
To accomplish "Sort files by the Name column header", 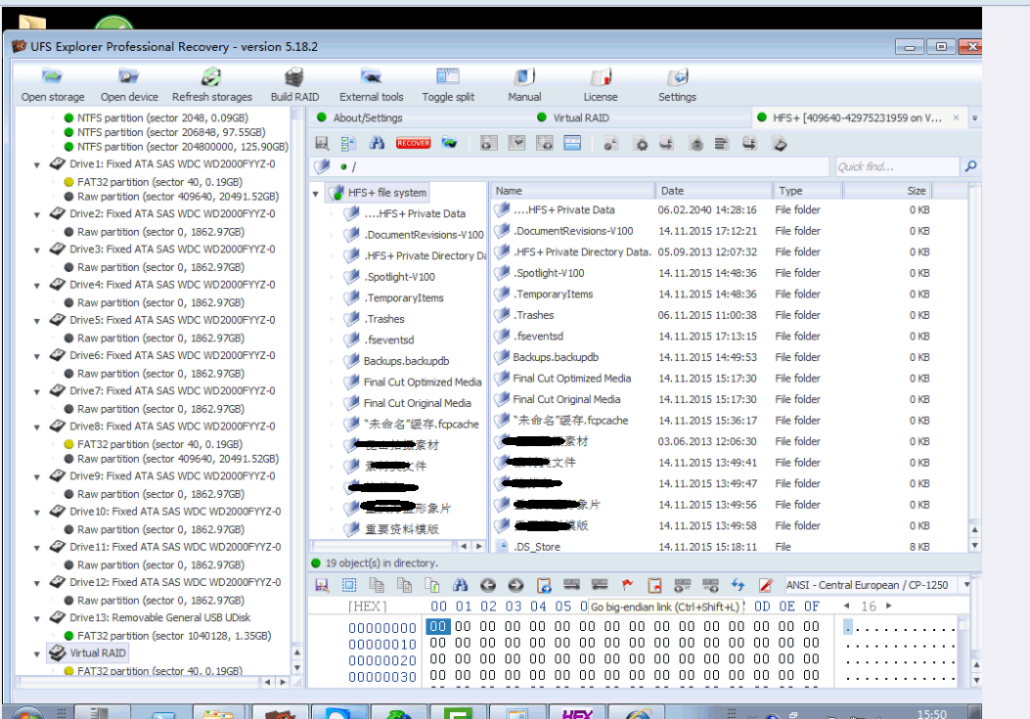I will [572, 191].
